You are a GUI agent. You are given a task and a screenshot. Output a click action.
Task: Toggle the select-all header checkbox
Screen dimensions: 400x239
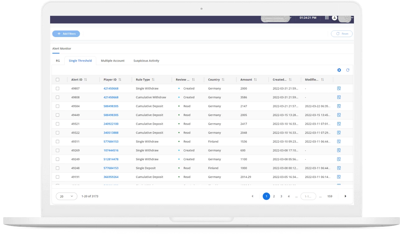pyautogui.click(x=58, y=80)
